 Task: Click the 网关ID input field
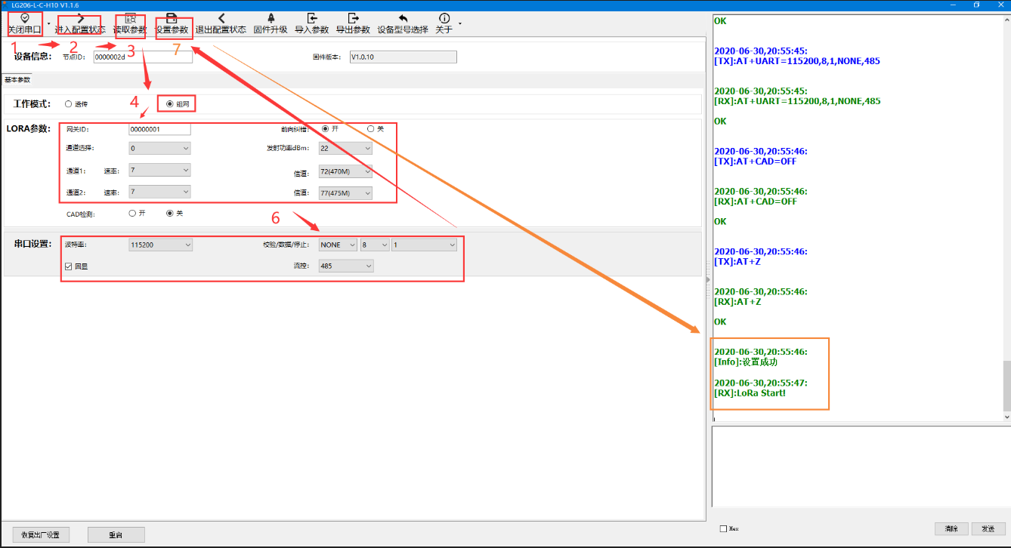(159, 129)
